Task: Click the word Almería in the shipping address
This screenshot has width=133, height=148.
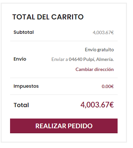Action: [x=105, y=59]
